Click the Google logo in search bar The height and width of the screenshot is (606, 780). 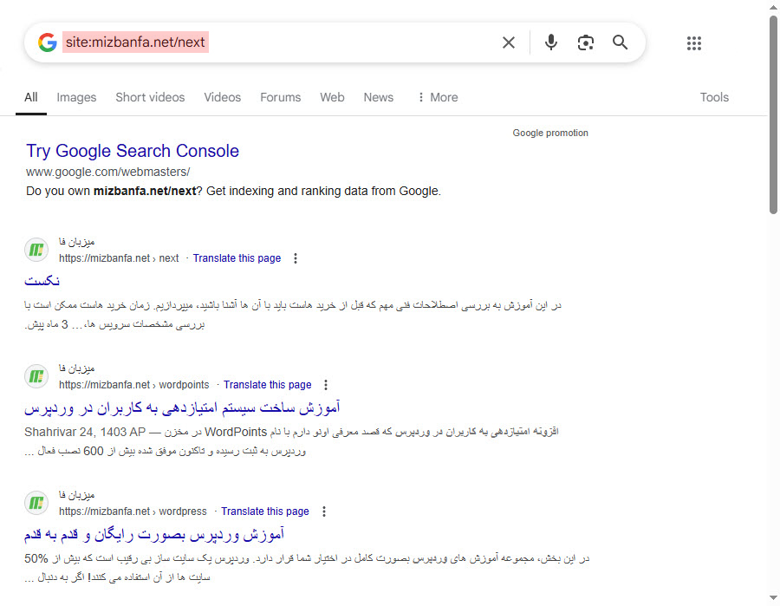[x=48, y=42]
